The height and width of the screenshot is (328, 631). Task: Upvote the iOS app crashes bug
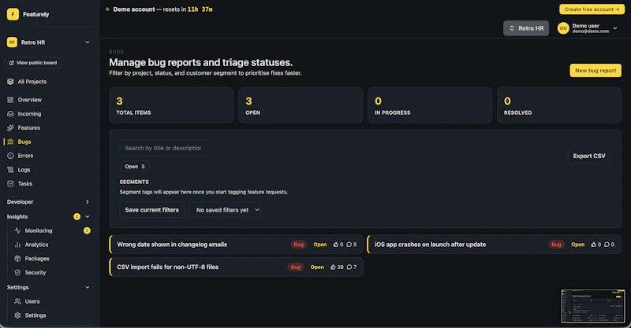pyautogui.click(x=594, y=245)
